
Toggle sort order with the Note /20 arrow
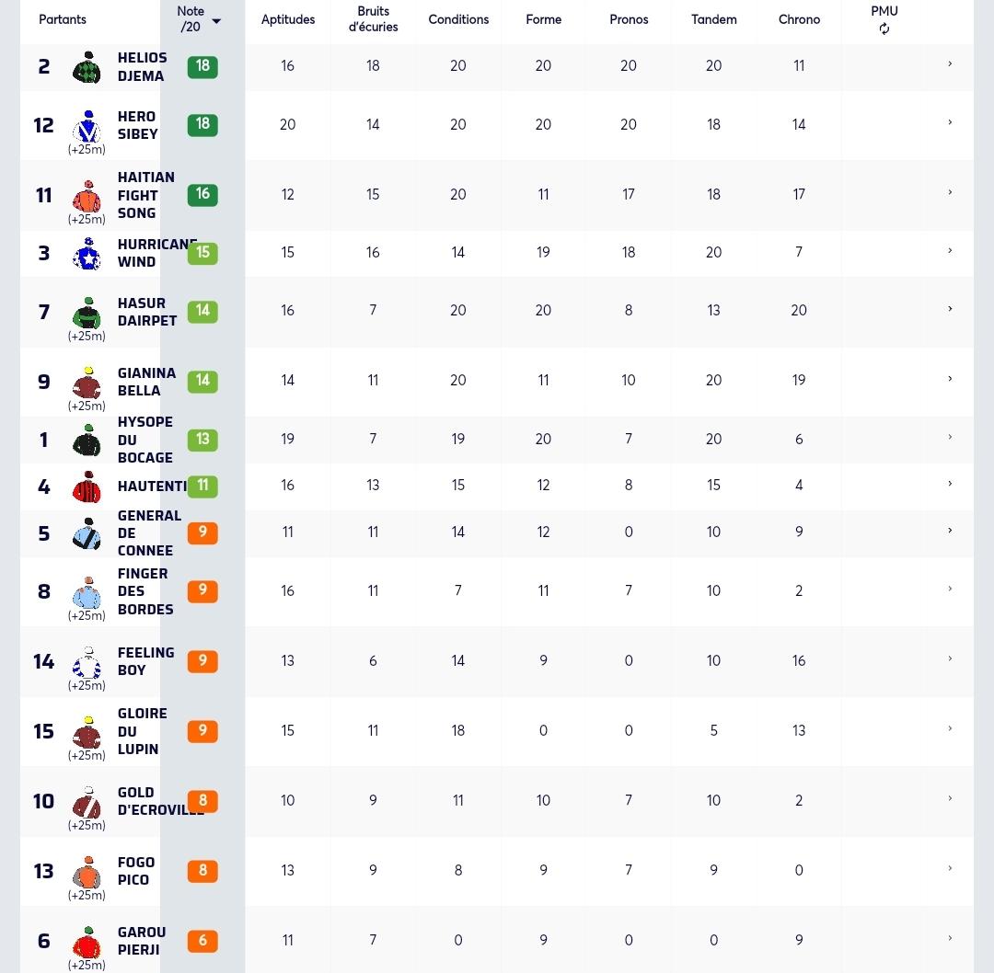[x=216, y=21]
